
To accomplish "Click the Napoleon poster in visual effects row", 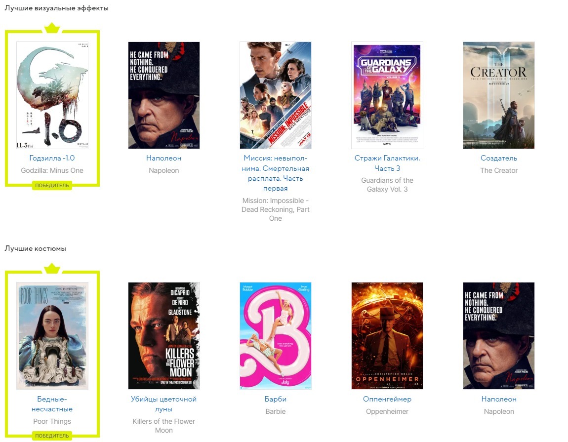I will (164, 95).
